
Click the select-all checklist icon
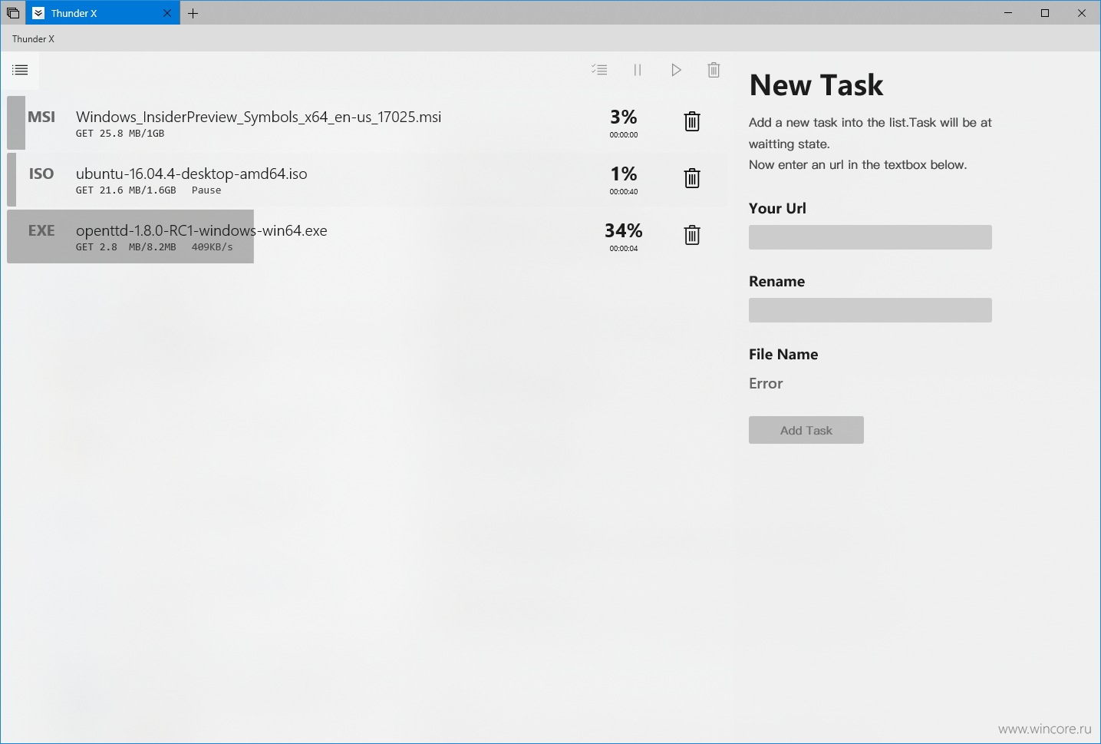click(599, 70)
